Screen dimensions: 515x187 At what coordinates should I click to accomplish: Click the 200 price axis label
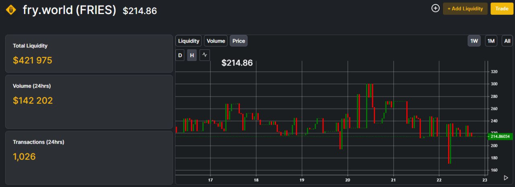pos(494,146)
